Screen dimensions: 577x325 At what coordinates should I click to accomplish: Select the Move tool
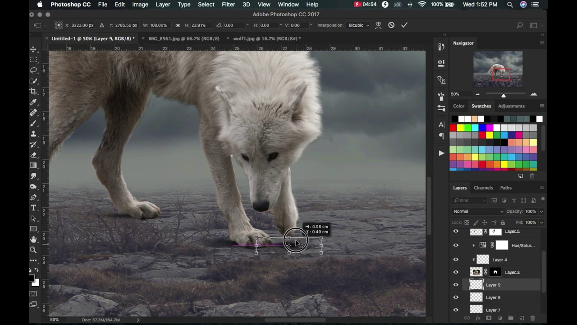(x=33, y=49)
